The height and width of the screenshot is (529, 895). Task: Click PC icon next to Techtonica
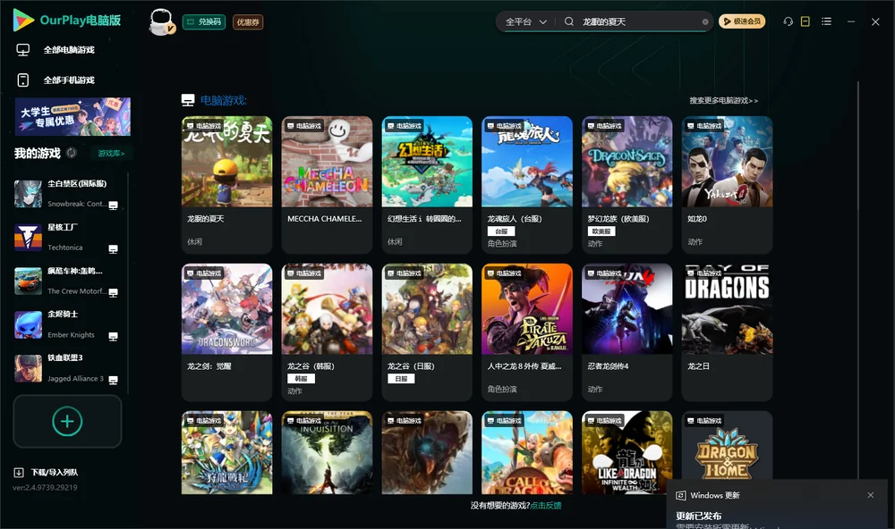click(113, 249)
